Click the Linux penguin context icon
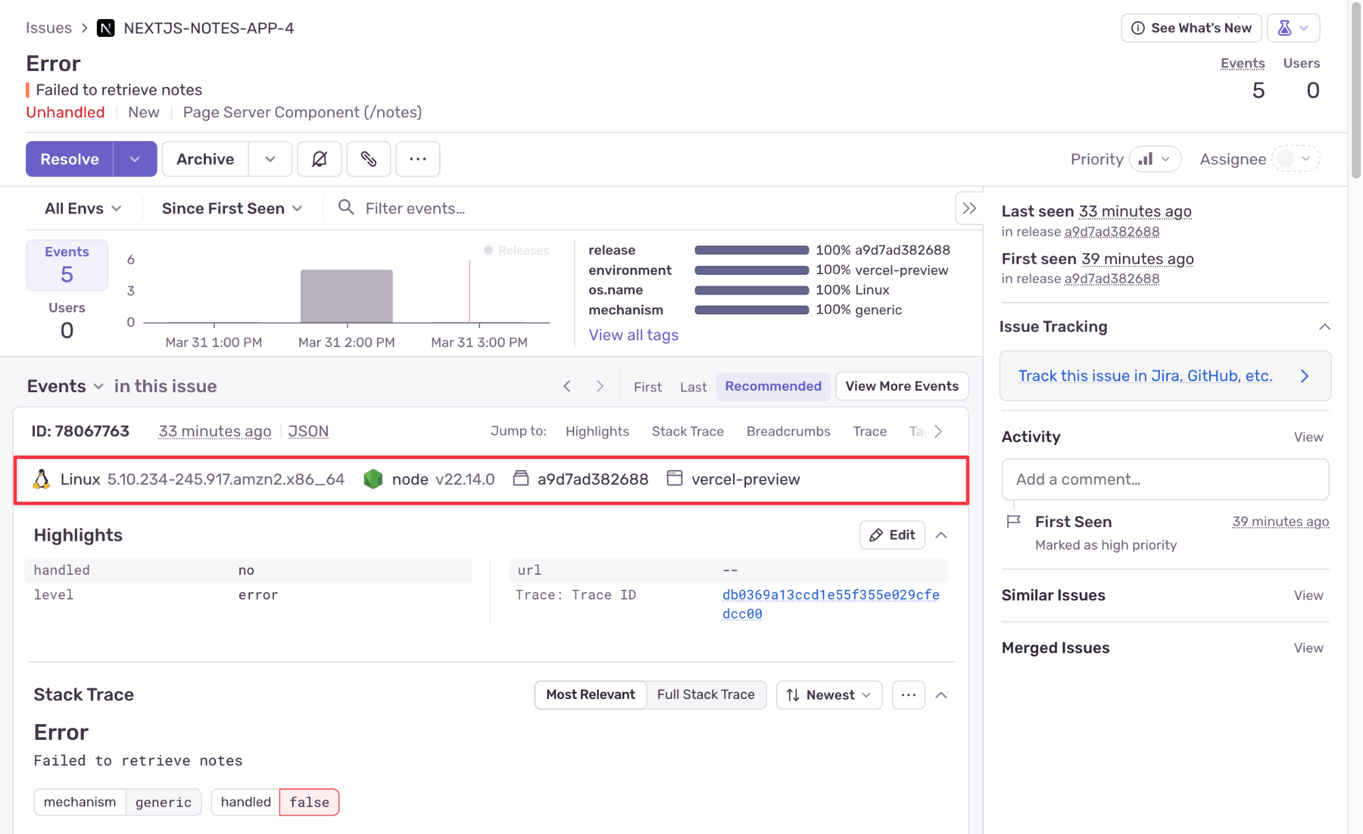This screenshot has width=1363, height=834. tap(42, 479)
